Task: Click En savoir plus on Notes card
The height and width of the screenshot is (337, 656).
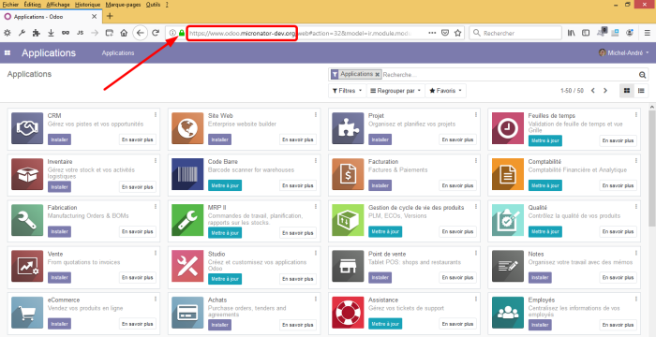Action: point(618,278)
